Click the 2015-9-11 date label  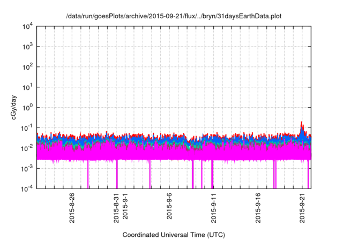pos(214,208)
